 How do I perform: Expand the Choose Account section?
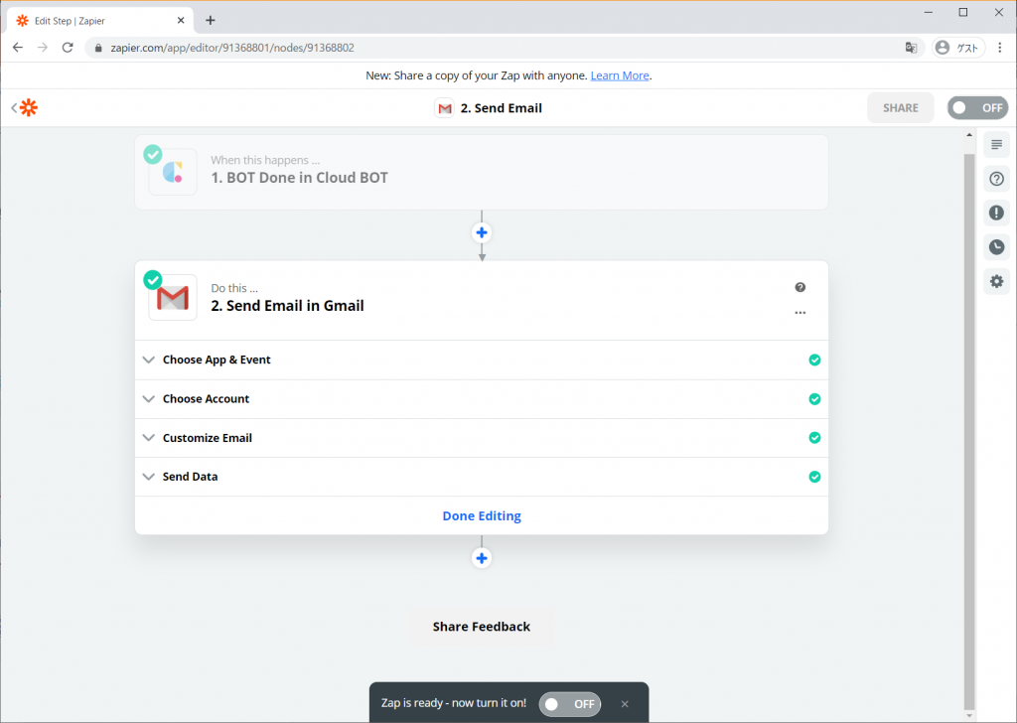pyautogui.click(x=482, y=399)
